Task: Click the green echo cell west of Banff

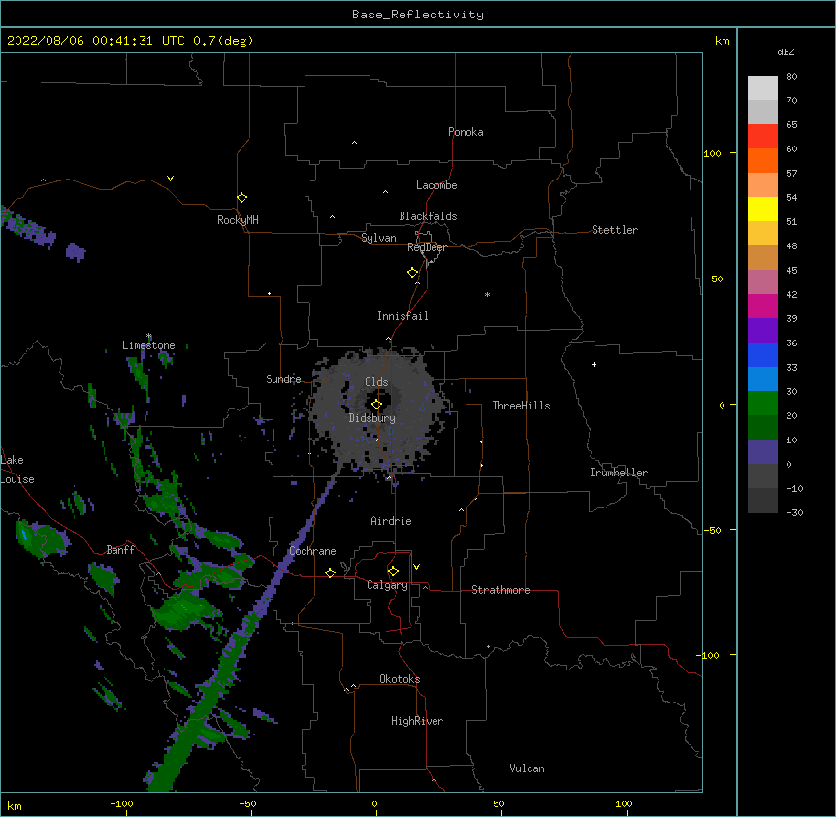Action: pyautogui.click(x=42, y=538)
